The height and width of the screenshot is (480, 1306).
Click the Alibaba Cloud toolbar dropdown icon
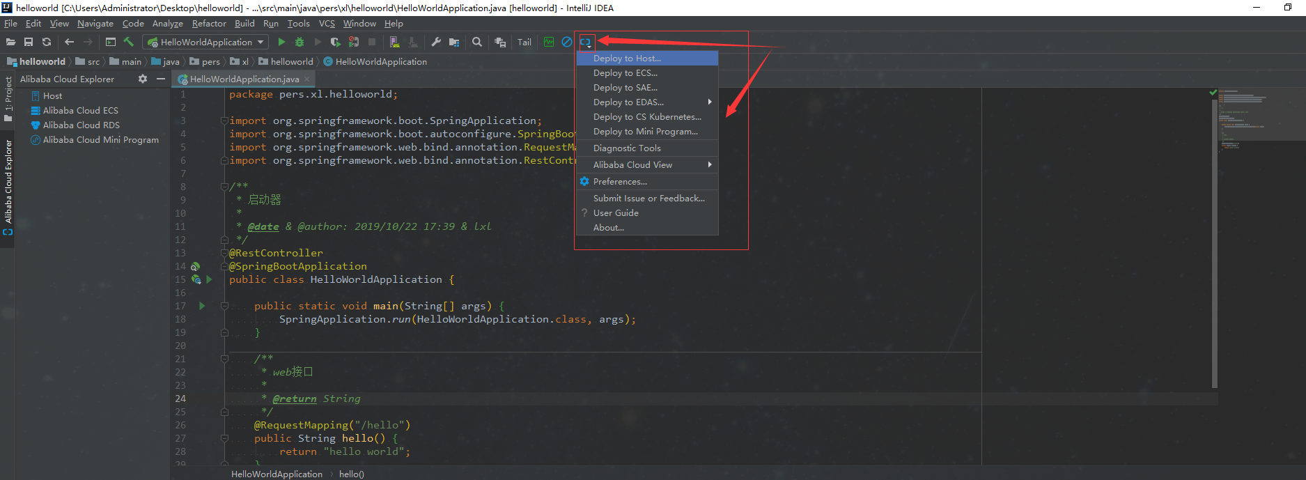[586, 42]
